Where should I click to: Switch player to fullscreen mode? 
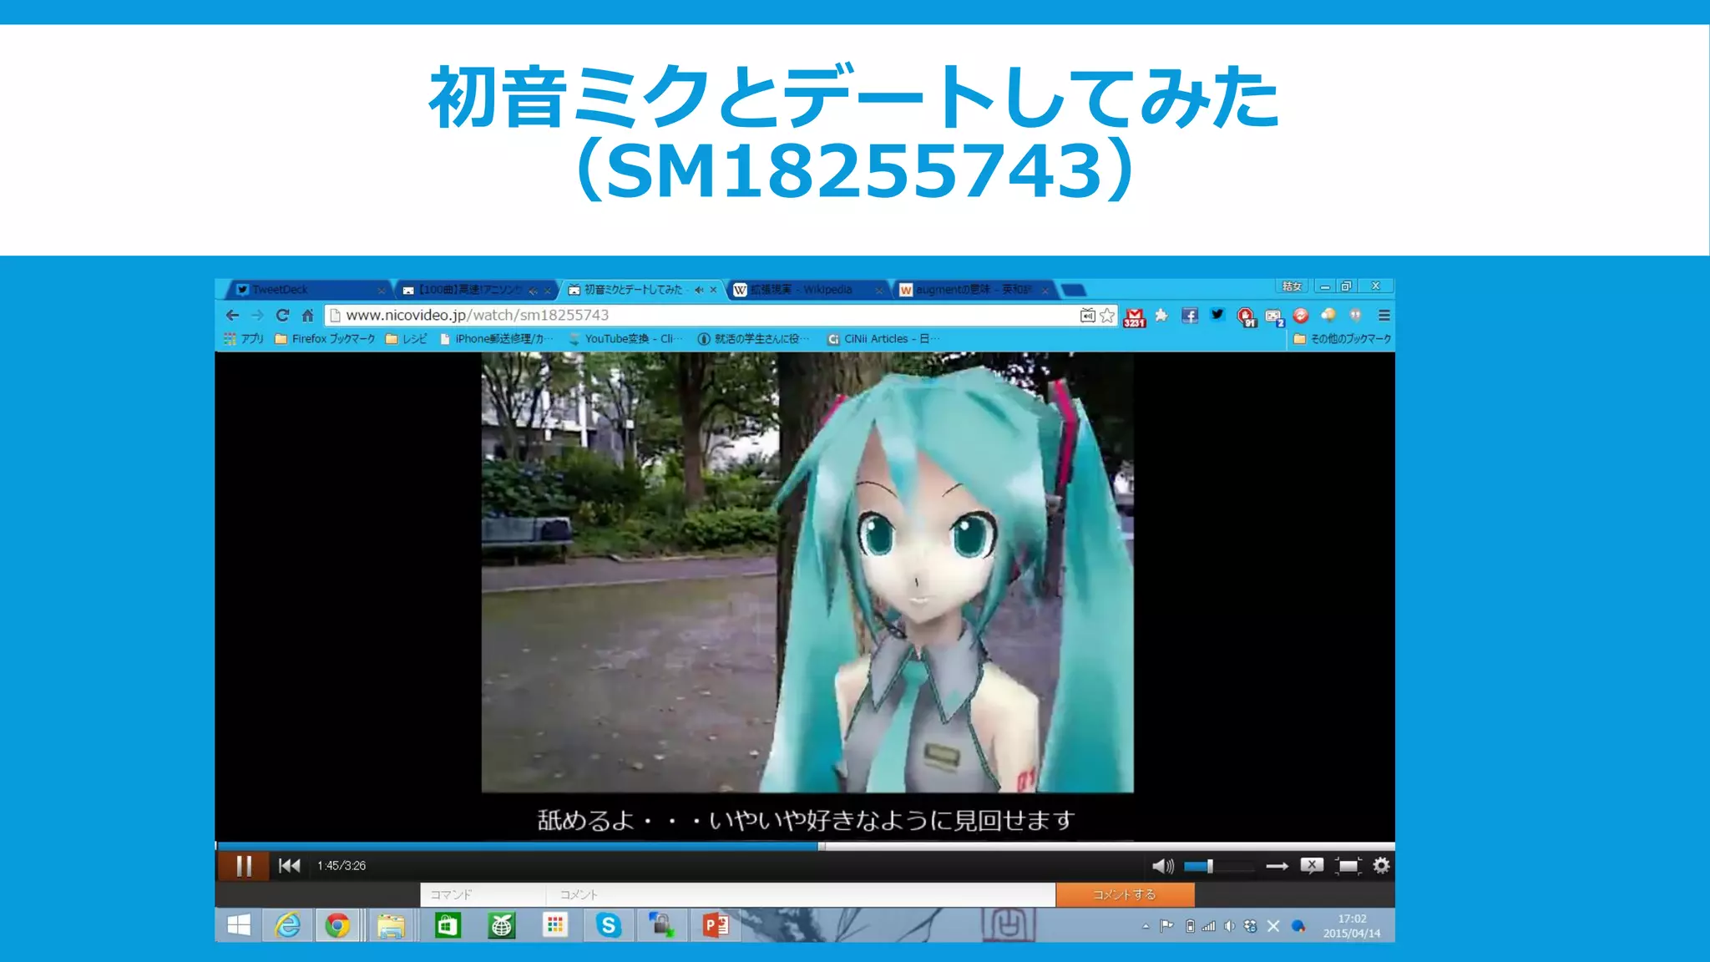(1348, 866)
